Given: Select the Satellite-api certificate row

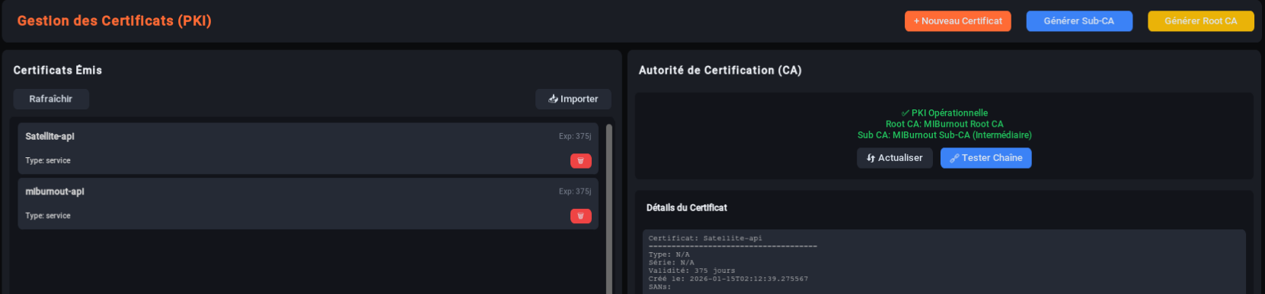Looking at the screenshot, I should [308, 149].
